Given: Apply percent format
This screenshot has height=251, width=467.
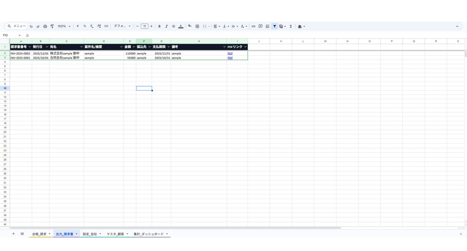Looking at the screenshot, I should (85, 26).
